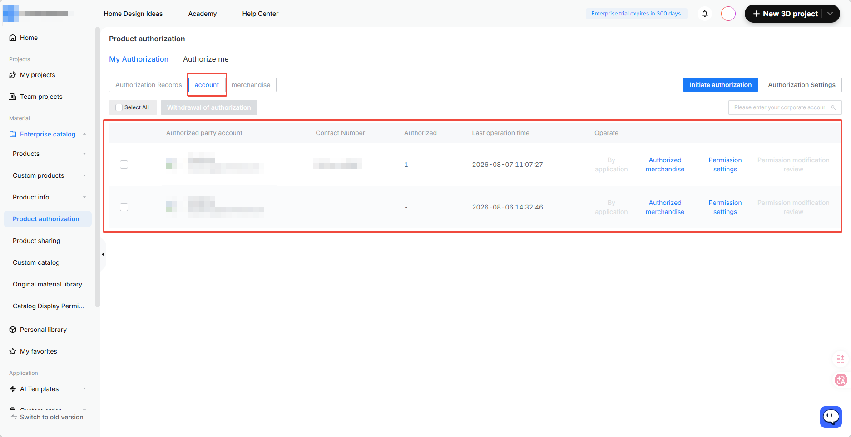Open Home Design Ideas menu
The height and width of the screenshot is (437, 851).
[x=133, y=14]
